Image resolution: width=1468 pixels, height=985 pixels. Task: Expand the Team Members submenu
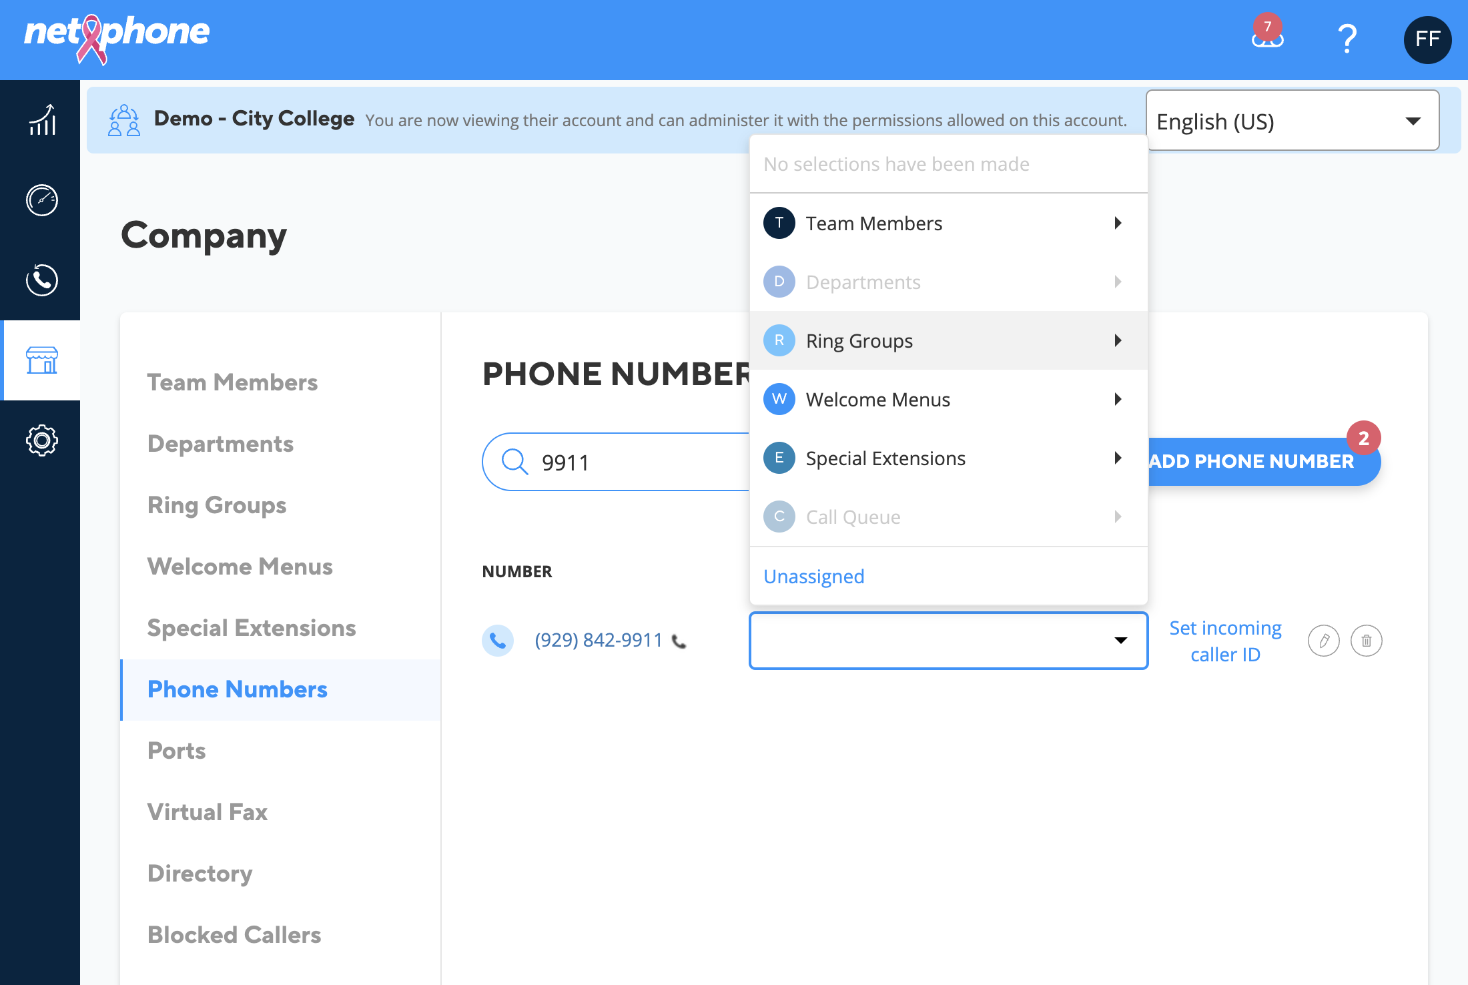click(948, 223)
